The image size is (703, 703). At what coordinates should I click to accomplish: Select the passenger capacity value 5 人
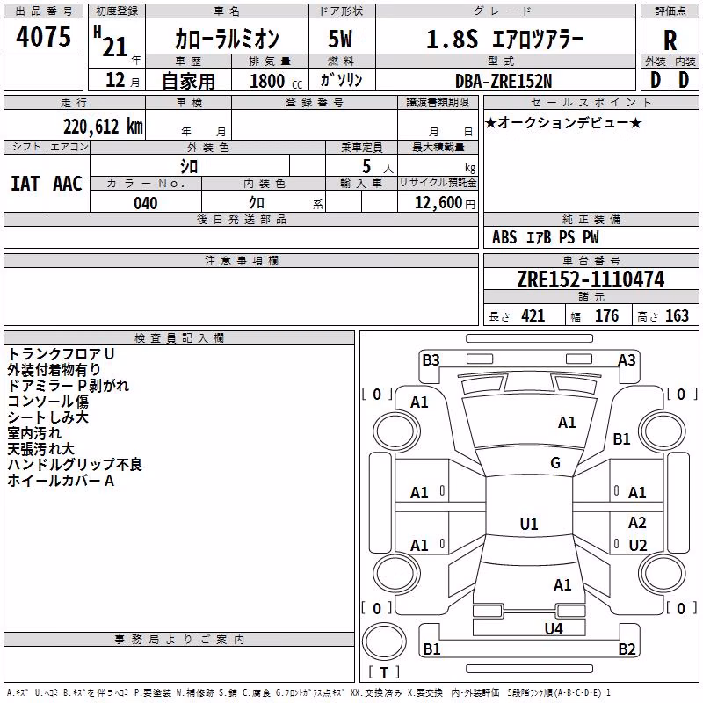[x=377, y=167]
